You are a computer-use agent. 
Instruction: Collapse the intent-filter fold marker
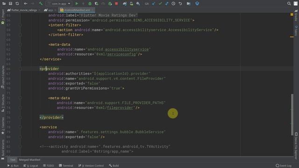pyautogui.click(x=20, y=25)
